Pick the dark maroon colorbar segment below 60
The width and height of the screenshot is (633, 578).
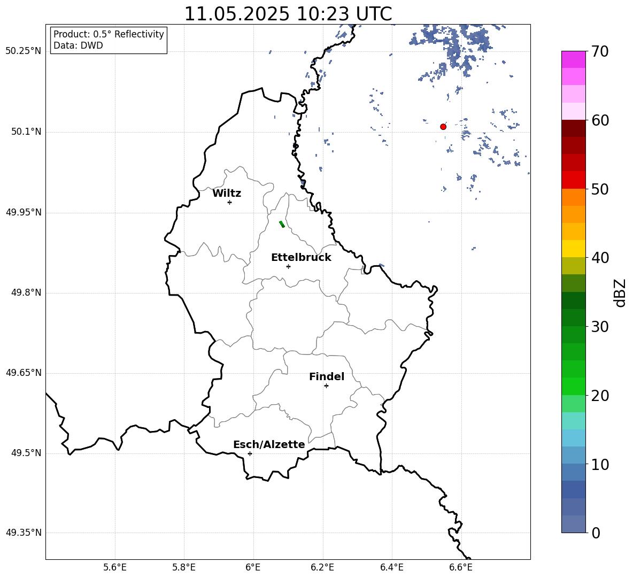tap(574, 128)
